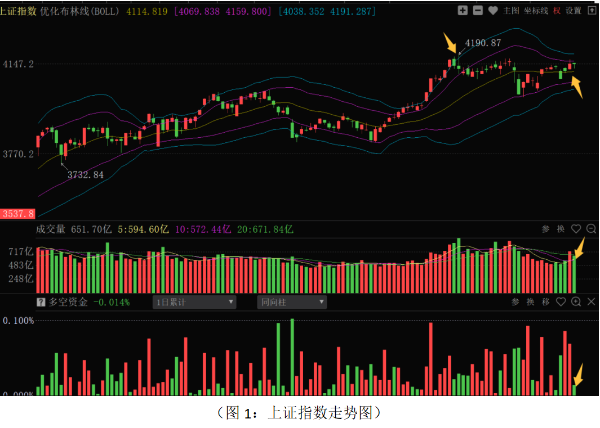Click the magnifier zoom-in icon in 多空资金 panel
The image size is (600, 428).
click(576, 302)
